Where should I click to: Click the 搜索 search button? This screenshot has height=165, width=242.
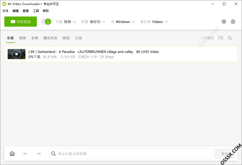pyautogui.click(x=225, y=154)
